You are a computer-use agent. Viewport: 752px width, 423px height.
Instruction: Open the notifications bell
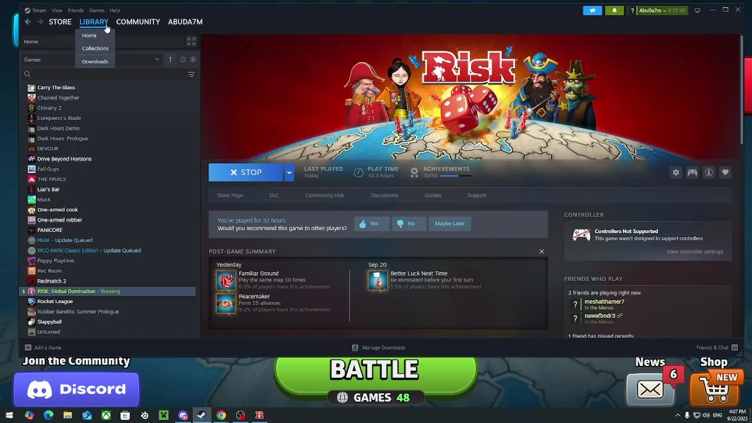tap(615, 10)
